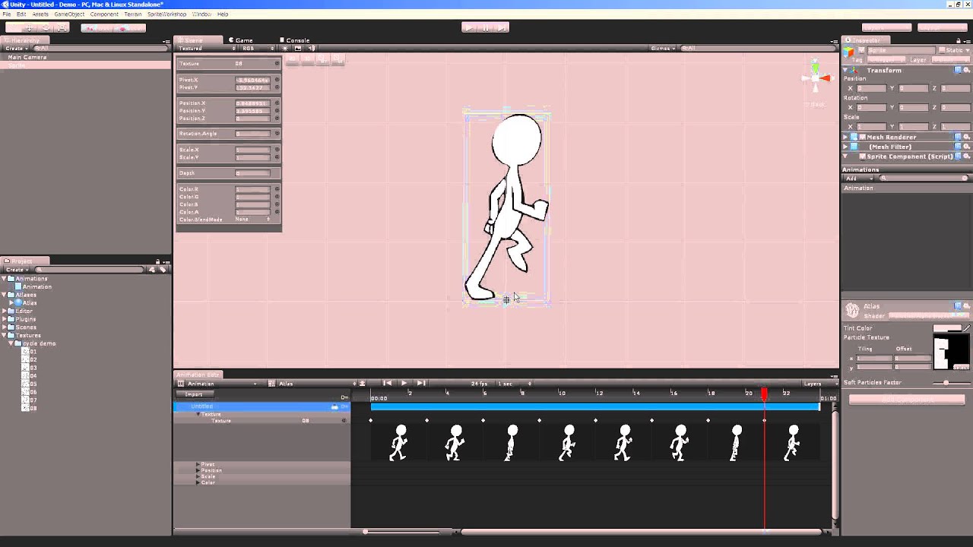Collapse the Texture track in Animation Editor
Screen dimensions: 973x547
pos(197,413)
